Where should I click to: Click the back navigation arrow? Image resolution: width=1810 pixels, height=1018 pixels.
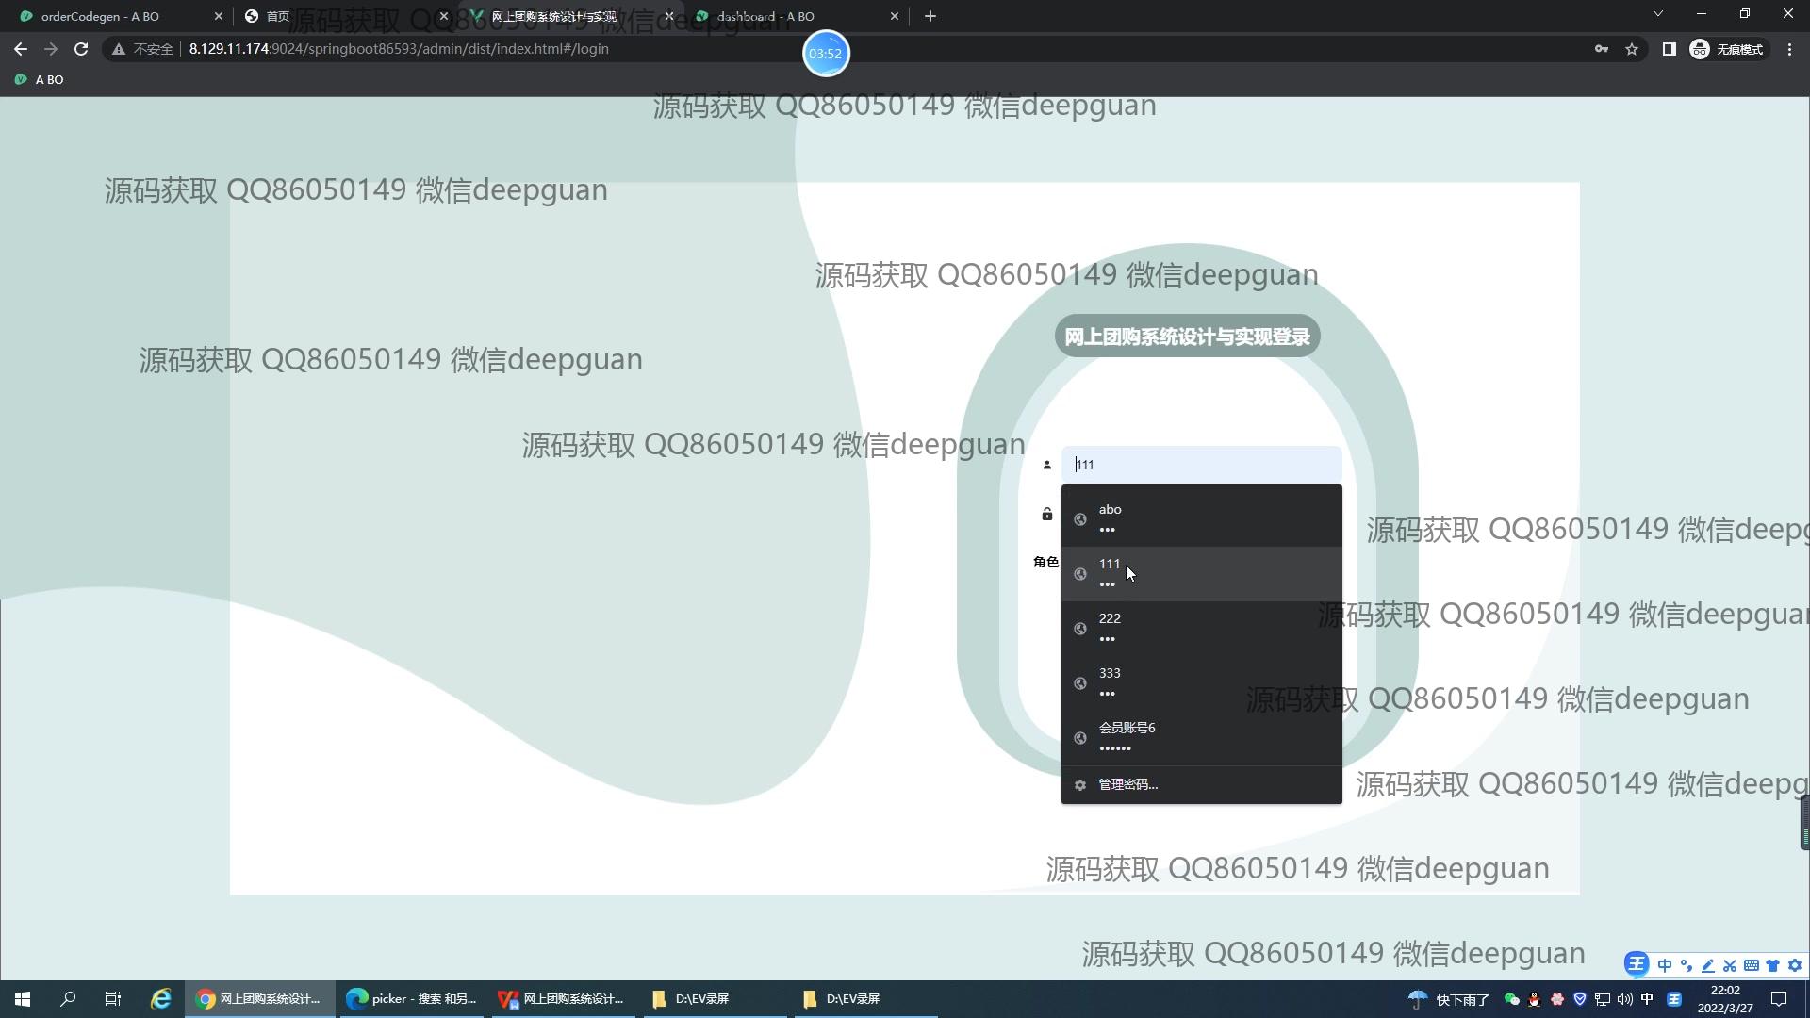pos(21,49)
